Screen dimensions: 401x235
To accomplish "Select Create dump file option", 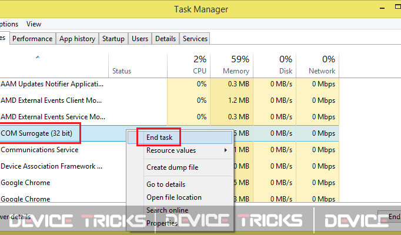I will tap(180, 167).
